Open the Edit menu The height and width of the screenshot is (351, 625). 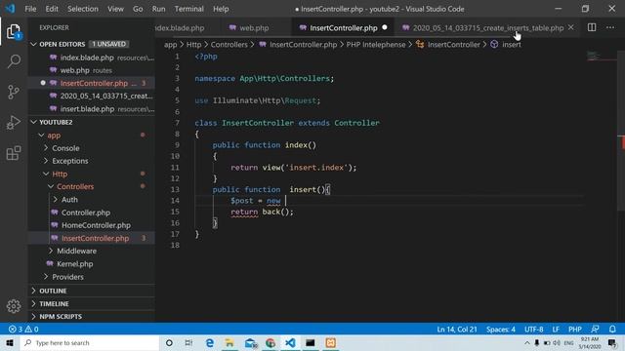52,9
